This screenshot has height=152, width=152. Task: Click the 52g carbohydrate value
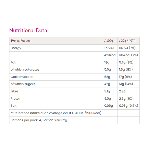click(x=107, y=77)
